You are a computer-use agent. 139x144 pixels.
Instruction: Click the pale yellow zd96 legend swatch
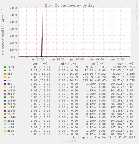[x=5, y=134]
